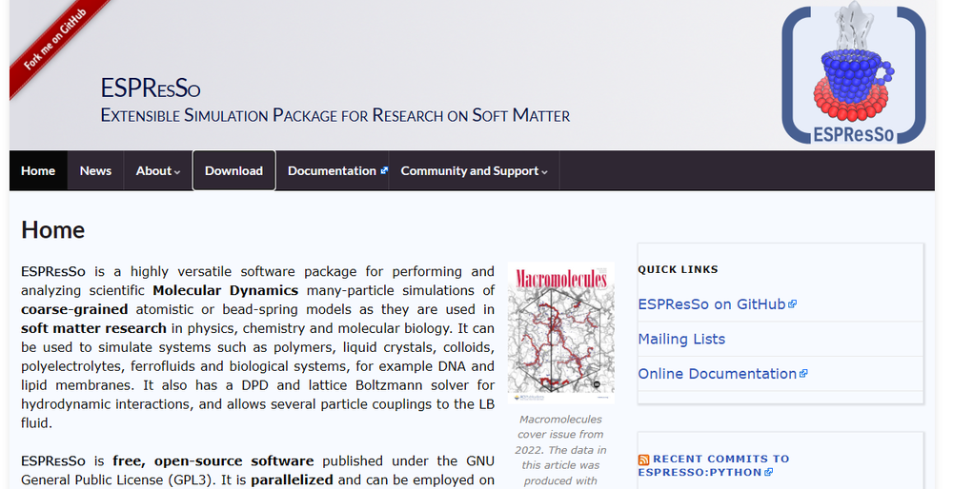Open the Mailing Lists quick link
The height and width of the screenshot is (489, 953).
point(682,339)
